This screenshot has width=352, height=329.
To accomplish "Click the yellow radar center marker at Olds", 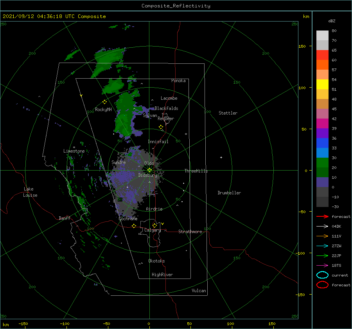I will tap(149, 170).
